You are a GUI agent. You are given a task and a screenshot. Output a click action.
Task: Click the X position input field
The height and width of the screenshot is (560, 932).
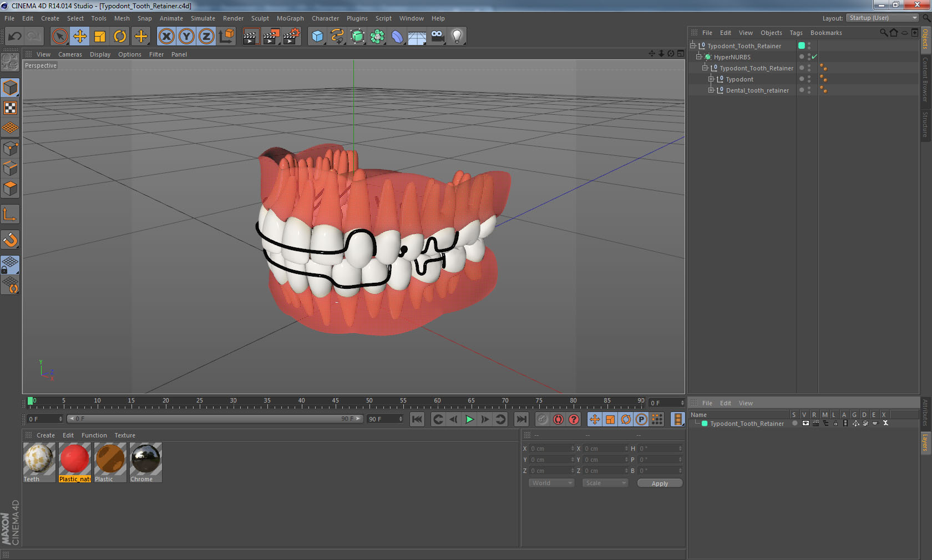pos(552,449)
